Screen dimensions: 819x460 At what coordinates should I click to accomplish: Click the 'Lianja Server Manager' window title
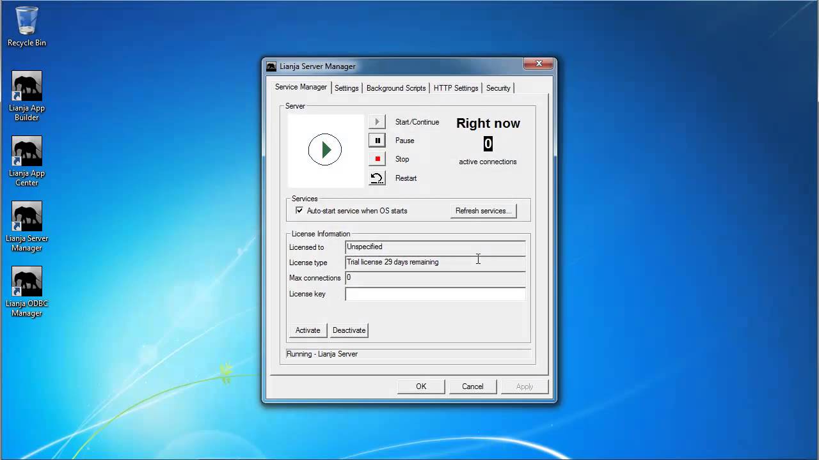coord(317,66)
